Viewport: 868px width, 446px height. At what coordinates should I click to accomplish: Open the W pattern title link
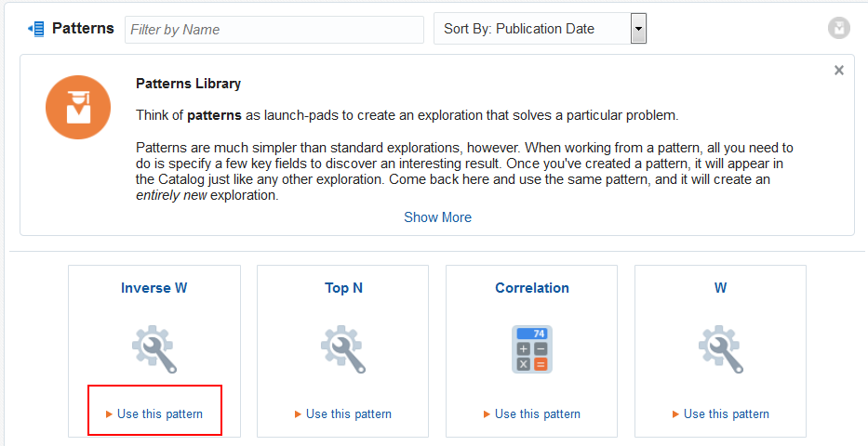coord(720,288)
